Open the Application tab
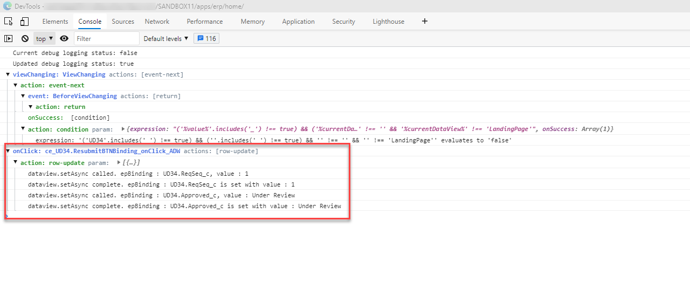This screenshot has height=296, width=690. tap(298, 22)
